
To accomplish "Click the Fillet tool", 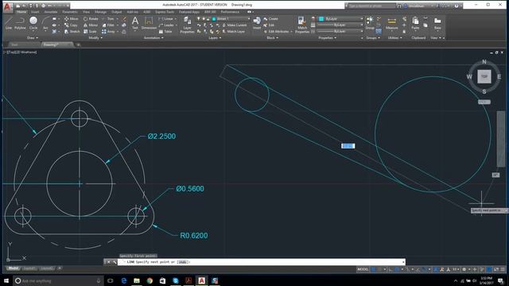I will coord(108,25).
